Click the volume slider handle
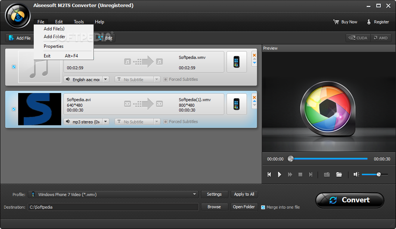This screenshot has height=229, width=396. pyautogui.click(x=379, y=175)
